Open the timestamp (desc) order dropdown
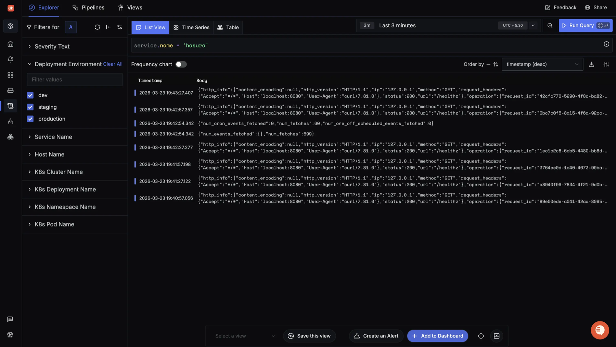Screen dimensions: 616x347 click(x=542, y=64)
